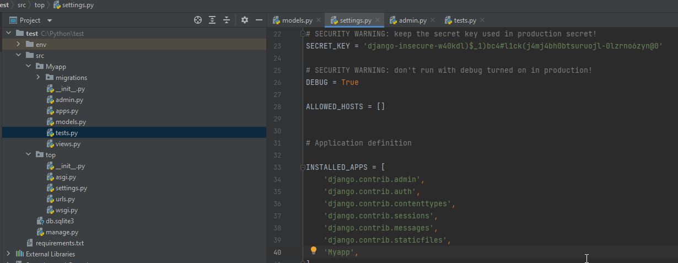Select db.sqlite3 file in tree

click(55, 221)
